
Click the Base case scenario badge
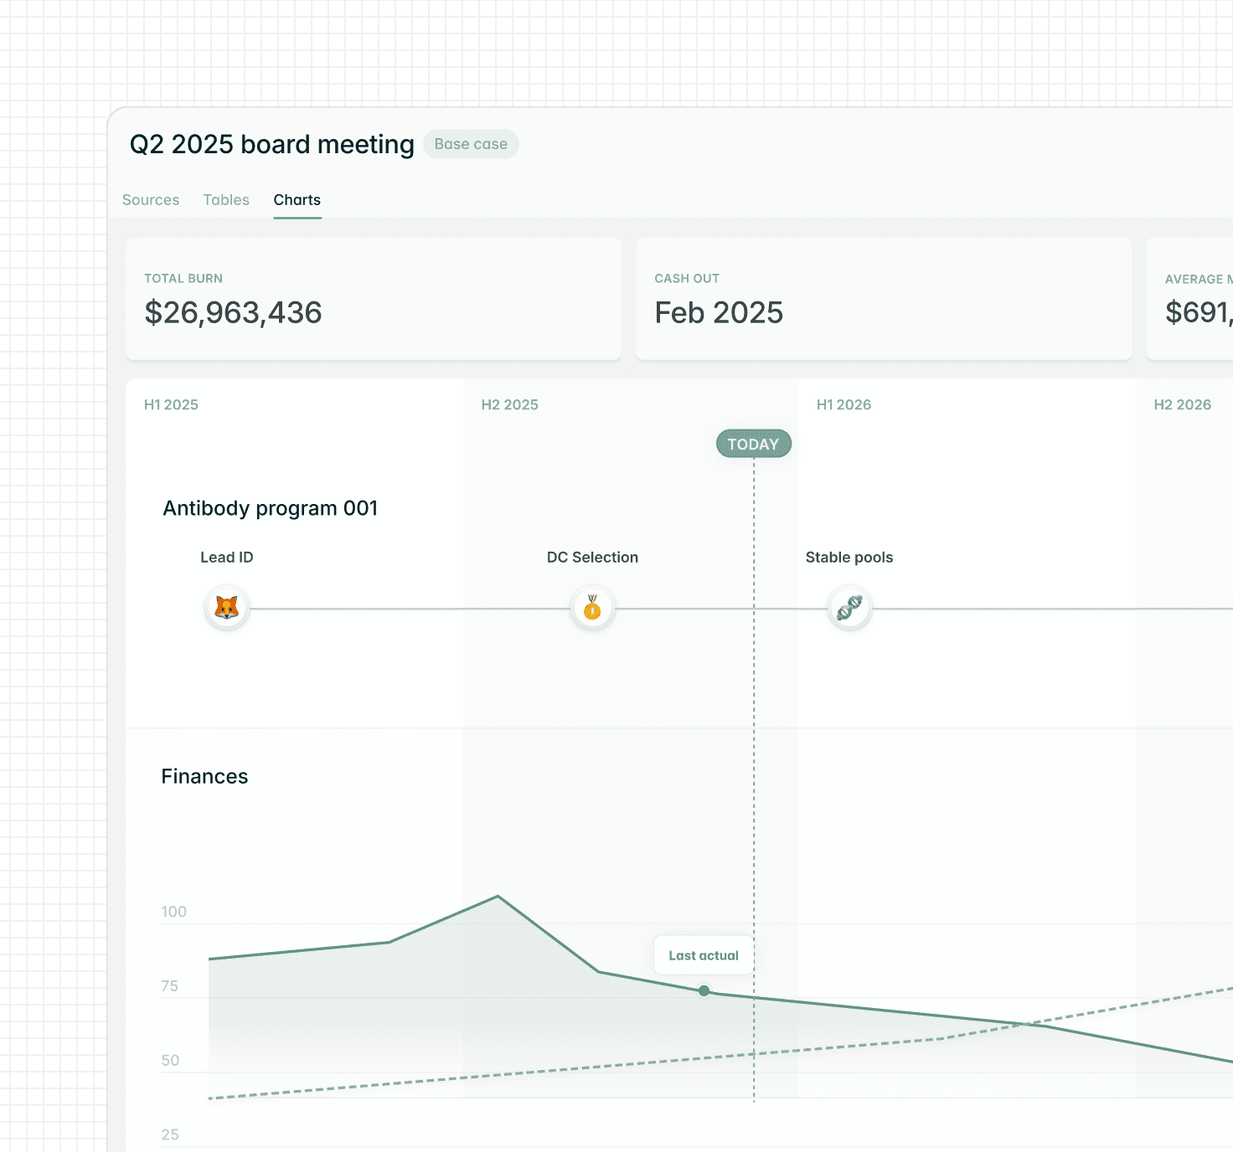[x=471, y=144]
